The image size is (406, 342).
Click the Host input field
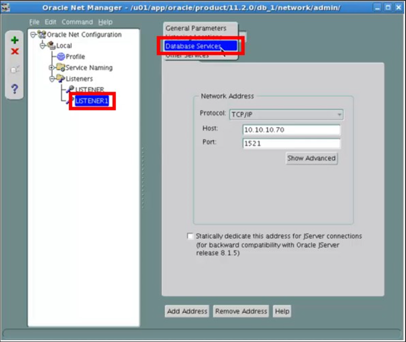click(292, 130)
